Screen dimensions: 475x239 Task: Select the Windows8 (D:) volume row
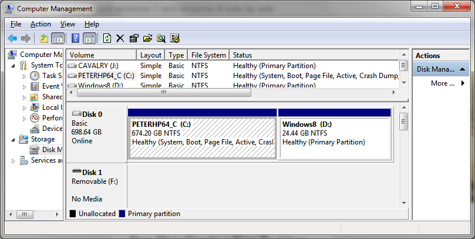233,85
